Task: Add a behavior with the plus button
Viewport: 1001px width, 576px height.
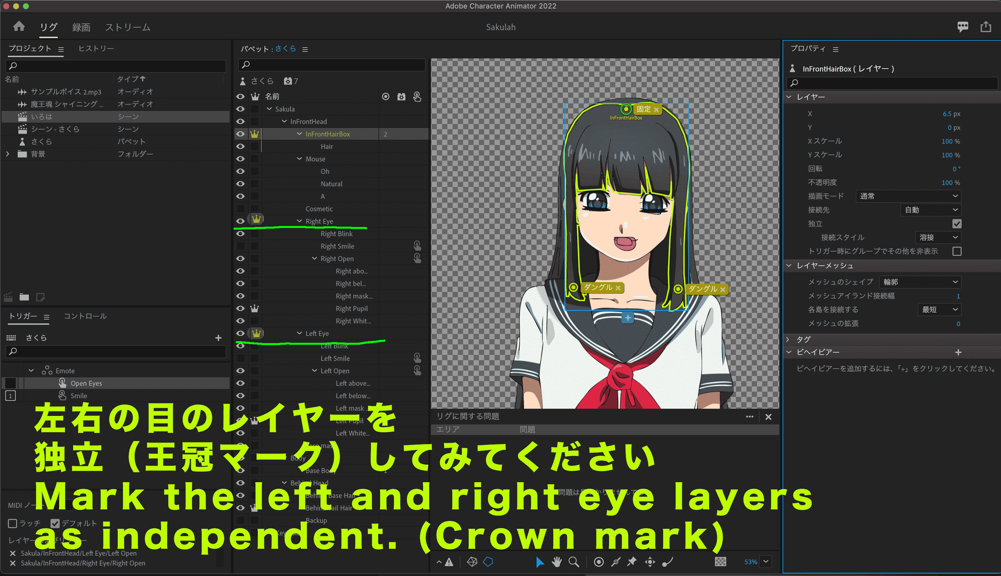Action: [958, 352]
